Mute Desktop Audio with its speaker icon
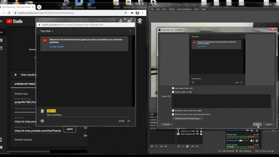The width and height of the screenshot is (279, 157). click(252, 140)
